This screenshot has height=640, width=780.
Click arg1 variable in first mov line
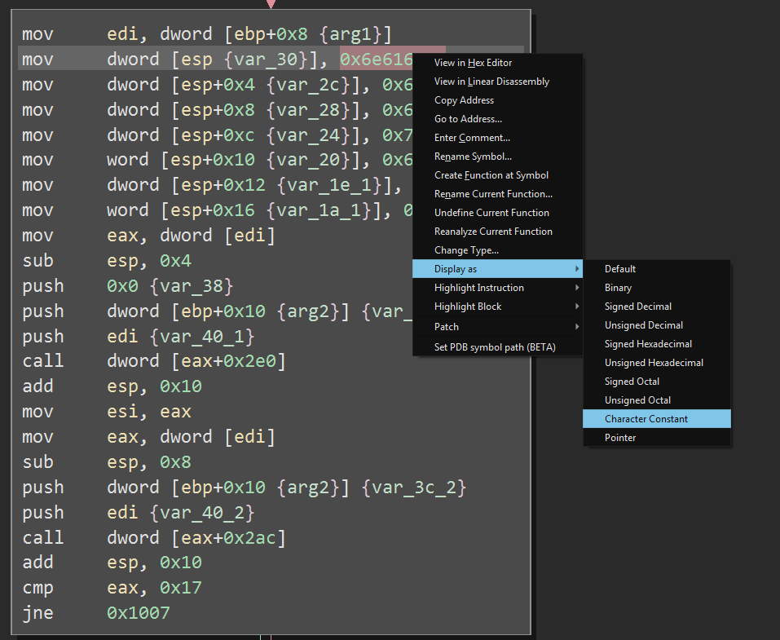coord(350,34)
